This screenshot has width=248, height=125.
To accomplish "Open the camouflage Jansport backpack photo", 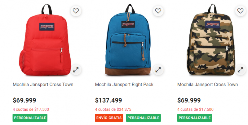I will tap(211, 40).
